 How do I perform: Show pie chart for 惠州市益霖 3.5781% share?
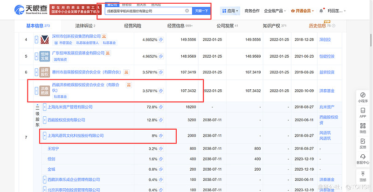click(x=161, y=72)
